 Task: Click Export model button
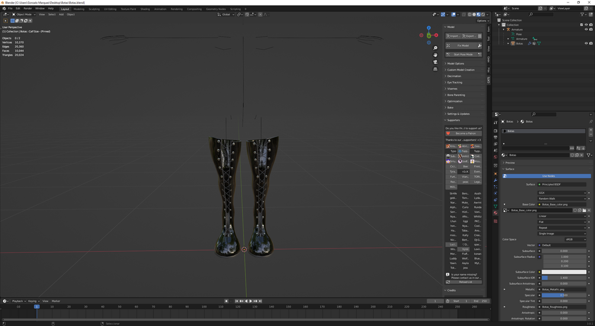(x=469, y=36)
